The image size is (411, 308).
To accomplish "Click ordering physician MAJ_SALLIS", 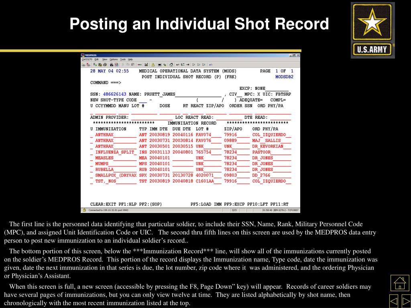I will point(267,141).
